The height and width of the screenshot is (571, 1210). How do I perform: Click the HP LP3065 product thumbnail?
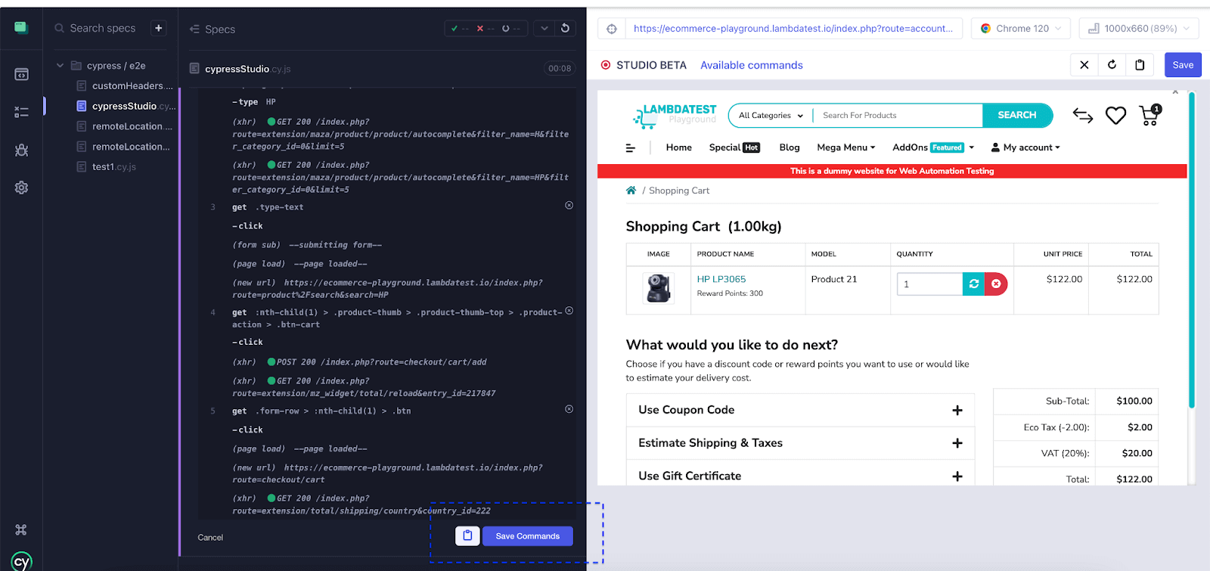(x=658, y=288)
